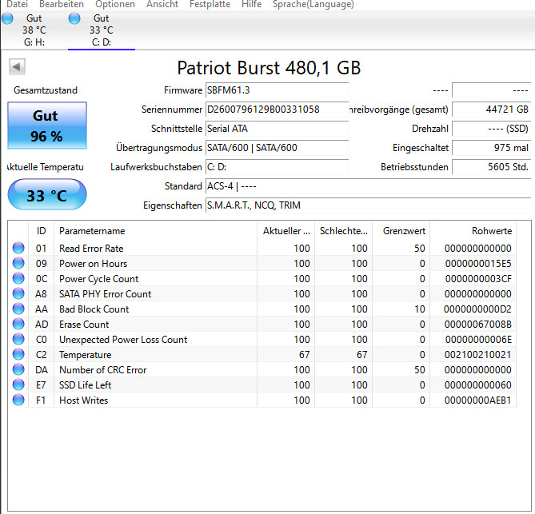Viewport: 535px width, 514px height.
Task: Click status orb of Power Cycle Count row
Action: pyautogui.click(x=18, y=278)
